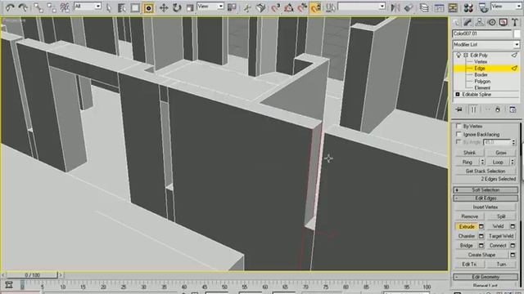The width and height of the screenshot is (524, 294).
Task: Open the Named Selection Sets dropdown
Action: click(362, 6)
